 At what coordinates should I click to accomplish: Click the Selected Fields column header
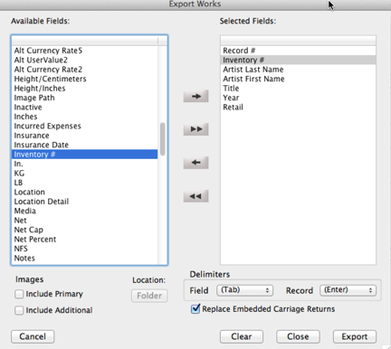tap(298, 41)
